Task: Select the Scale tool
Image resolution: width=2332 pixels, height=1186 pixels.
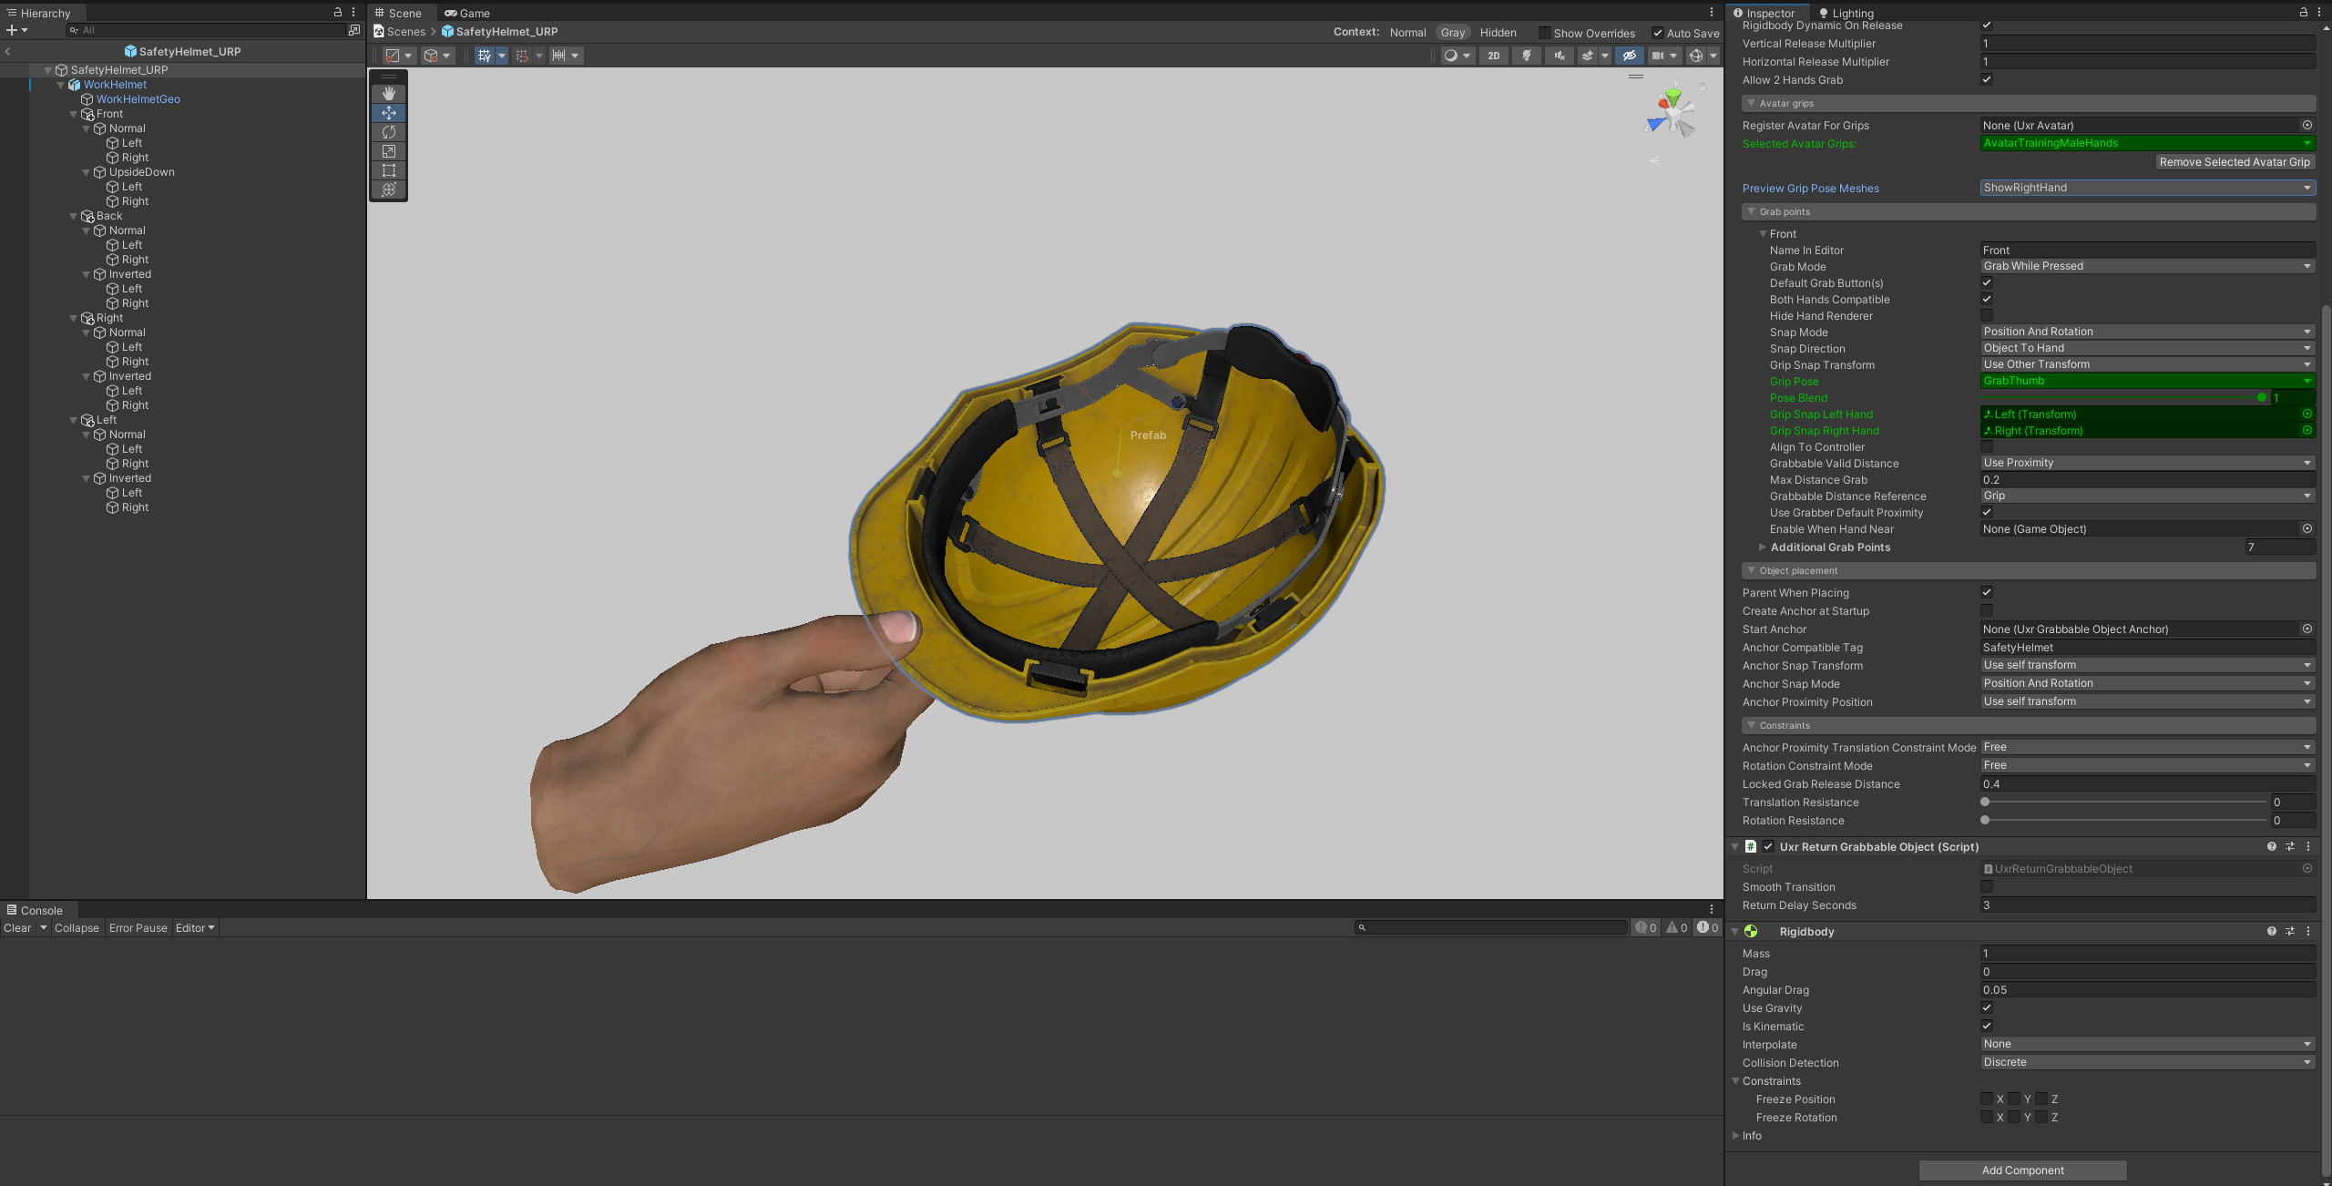Action: 389,151
